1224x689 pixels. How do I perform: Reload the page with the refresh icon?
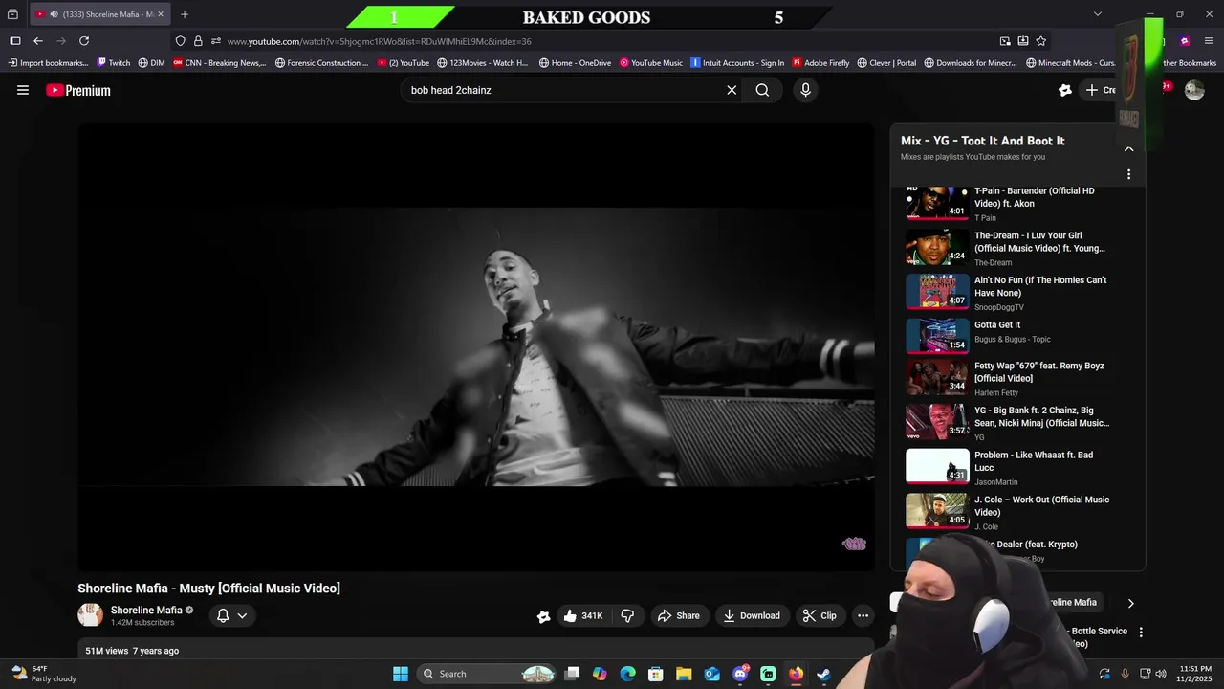point(84,41)
